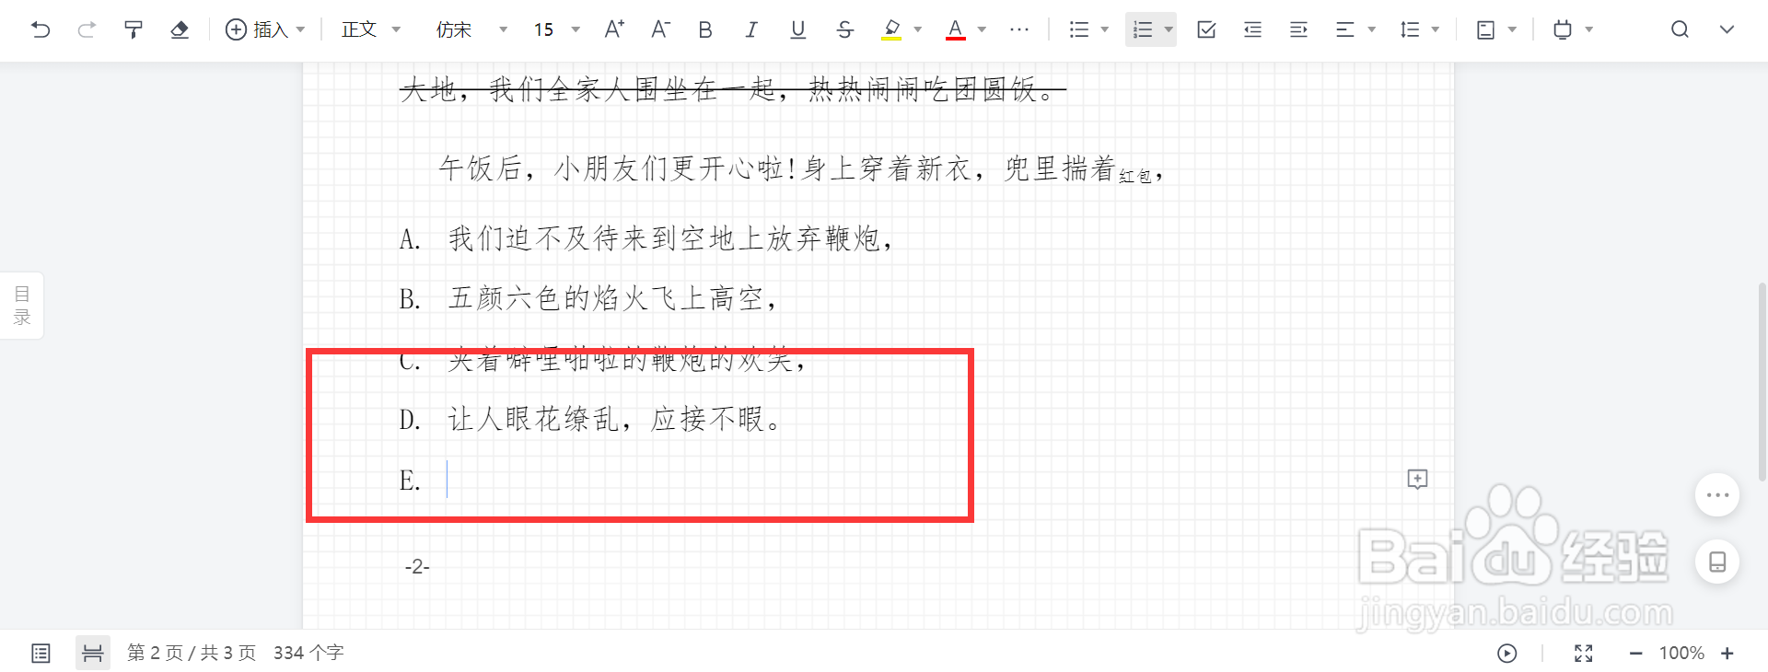Click the paragraph starting 午饭后

coord(800,168)
